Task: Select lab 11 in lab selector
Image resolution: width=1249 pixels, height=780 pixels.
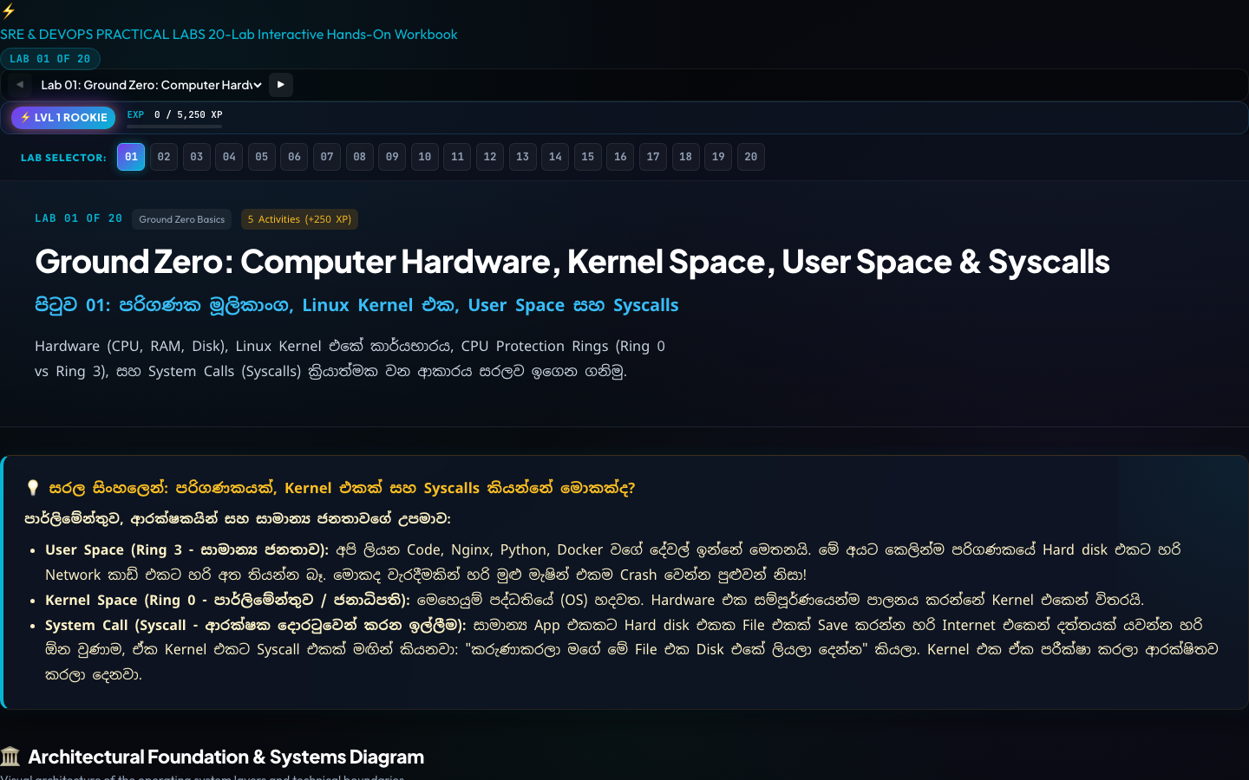Action: point(457,157)
